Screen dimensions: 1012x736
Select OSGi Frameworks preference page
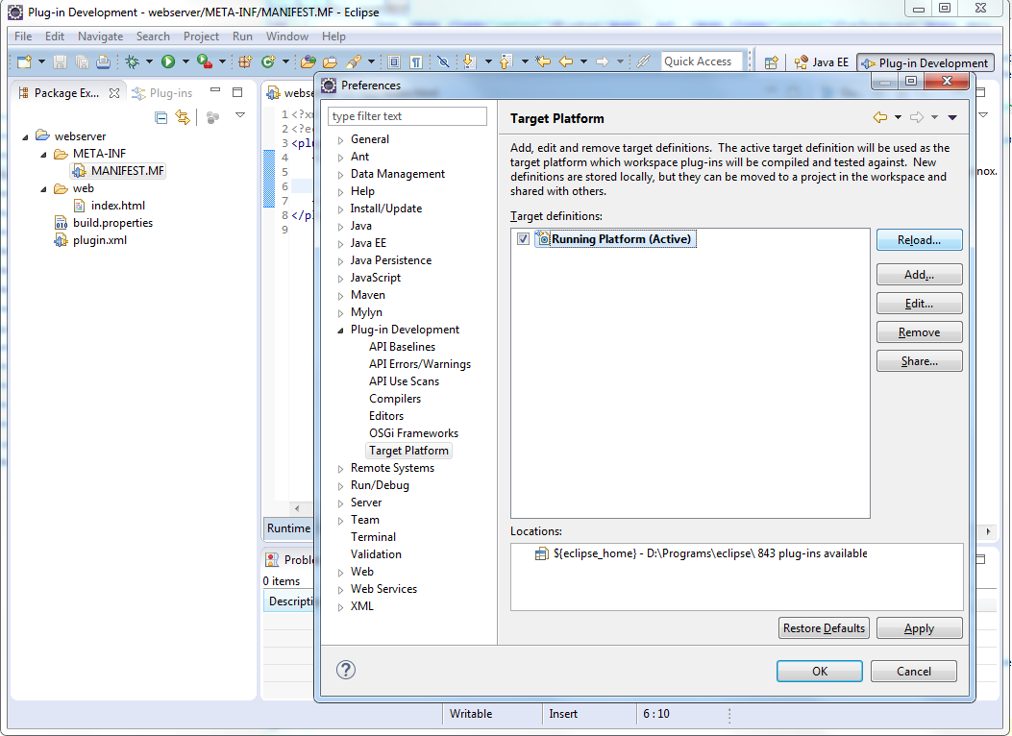[413, 433]
